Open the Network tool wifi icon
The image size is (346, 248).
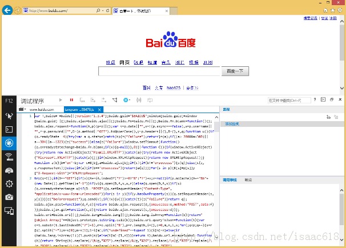click(9, 157)
